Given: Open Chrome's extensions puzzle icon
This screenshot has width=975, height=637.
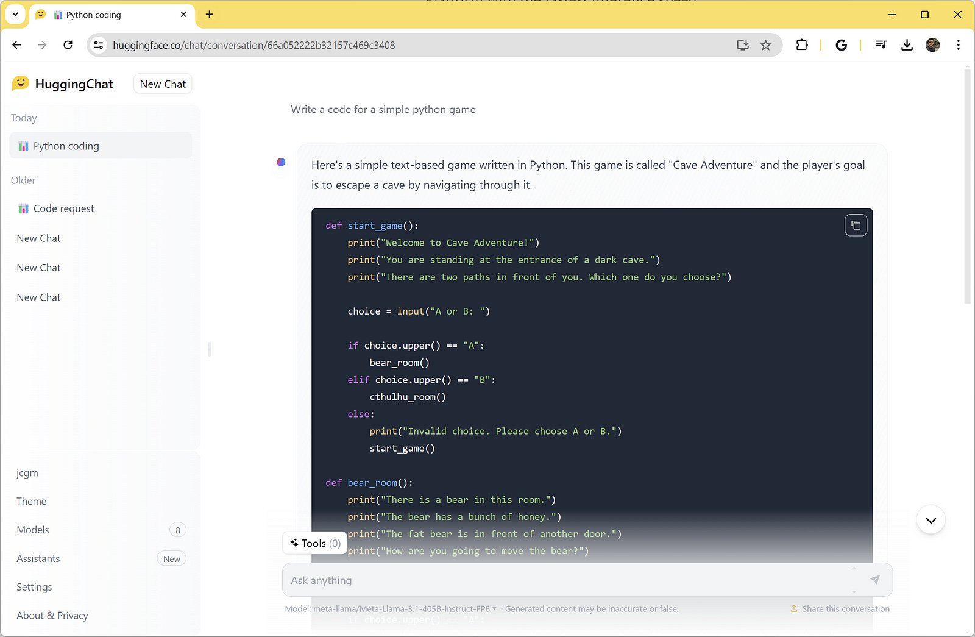Looking at the screenshot, I should 801,44.
